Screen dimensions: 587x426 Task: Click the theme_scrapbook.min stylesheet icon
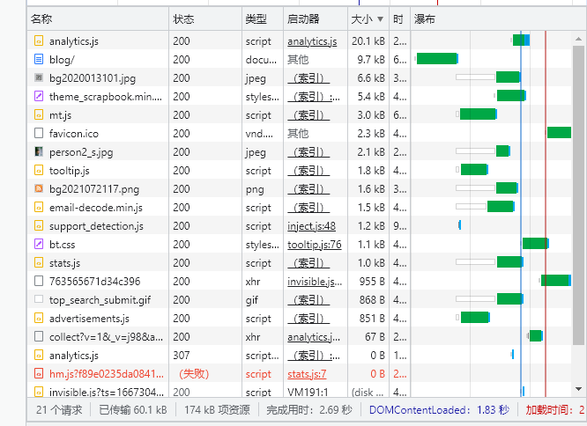point(38,96)
